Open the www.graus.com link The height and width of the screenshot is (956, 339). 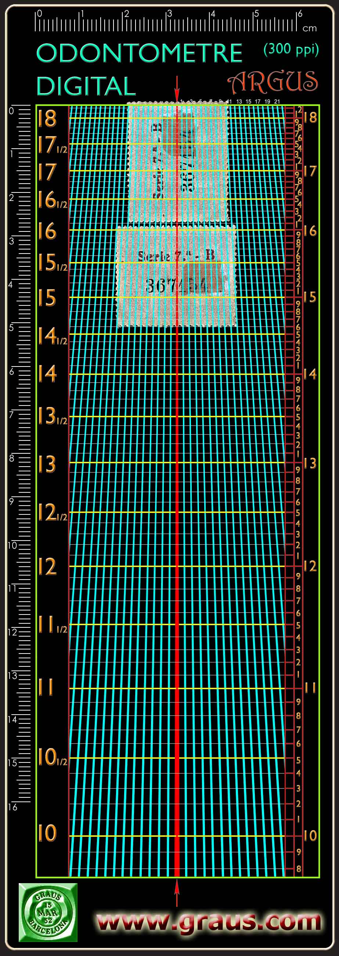pyautogui.click(x=209, y=921)
